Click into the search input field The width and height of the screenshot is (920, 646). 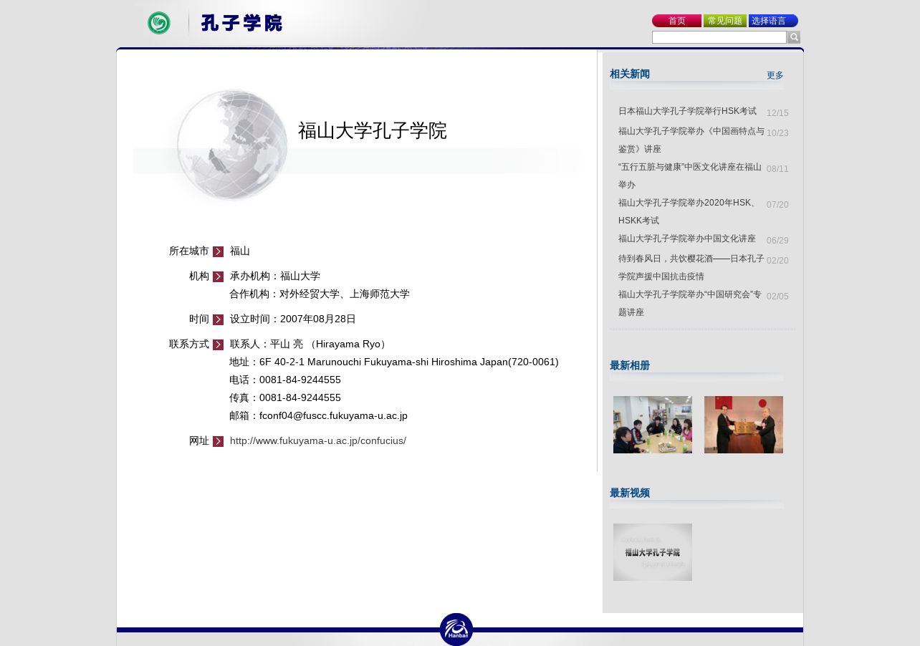tap(719, 37)
